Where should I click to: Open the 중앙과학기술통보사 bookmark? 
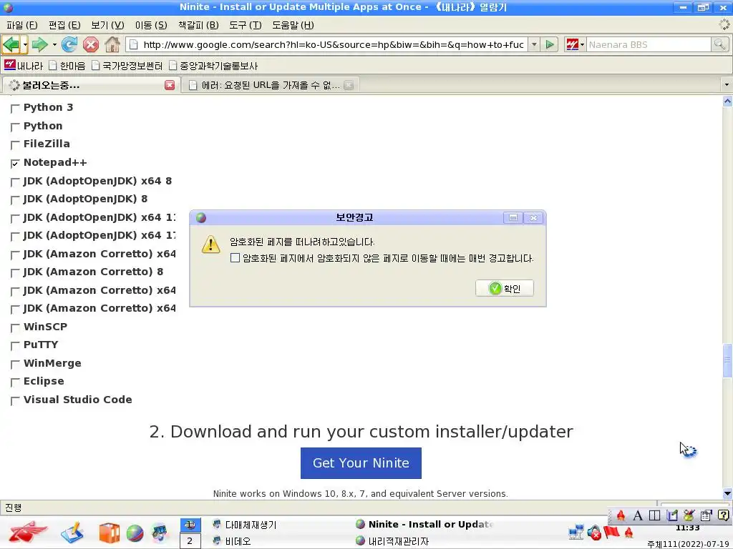pyautogui.click(x=213, y=65)
